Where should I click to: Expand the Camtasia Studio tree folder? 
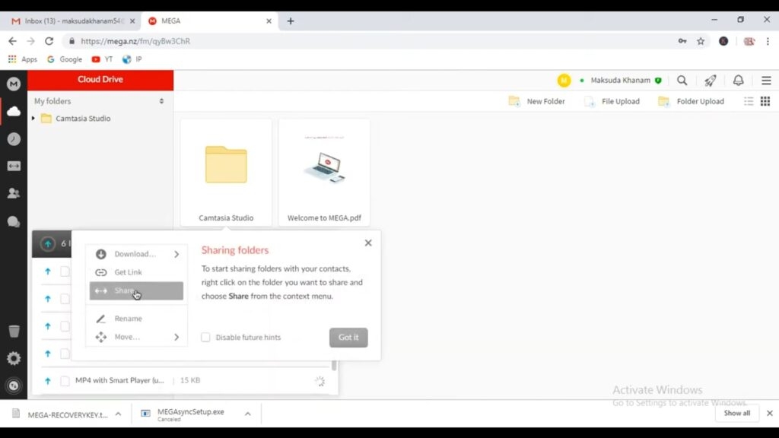tap(33, 118)
